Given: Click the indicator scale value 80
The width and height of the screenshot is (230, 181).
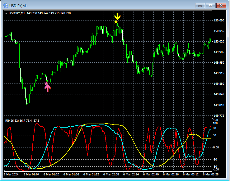Looking at the screenshot, I should pos(214,128).
